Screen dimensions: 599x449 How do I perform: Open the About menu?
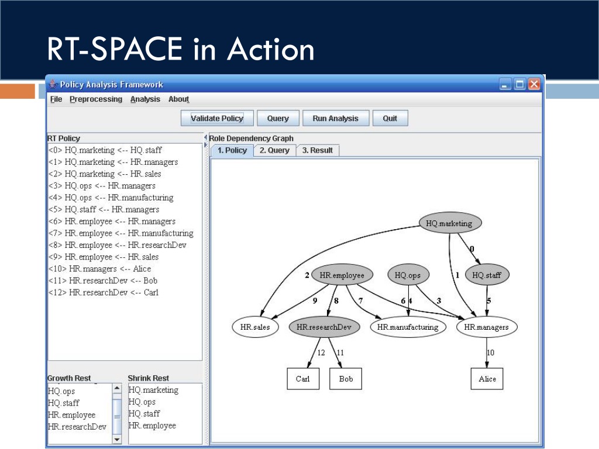(179, 99)
